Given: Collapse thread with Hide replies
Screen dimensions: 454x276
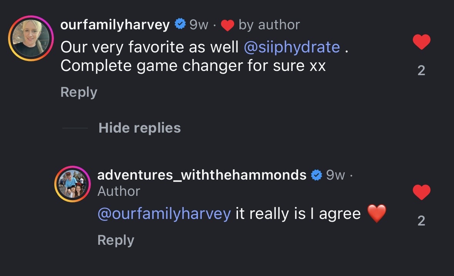Looking at the screenshot, I should [x=139, y=128].
